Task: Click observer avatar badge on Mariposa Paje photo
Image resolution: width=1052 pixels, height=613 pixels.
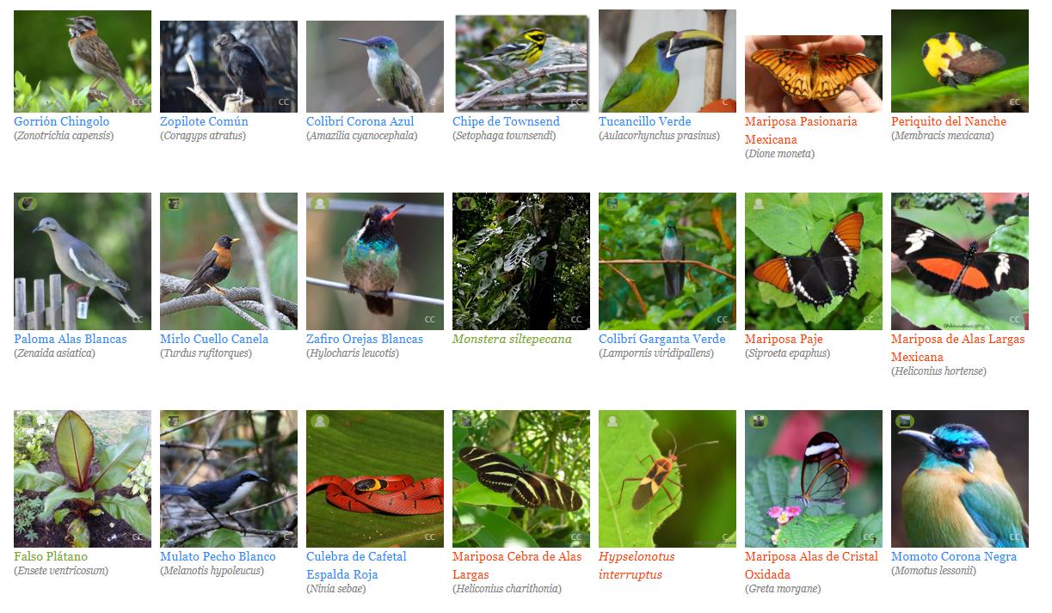Action: [x=758, y=205]
